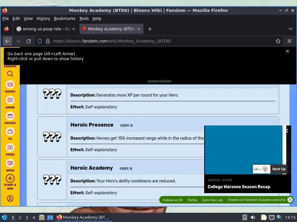Click the Firefox View icon in the tab bar
297x222 pixels.
click(6, 29)
